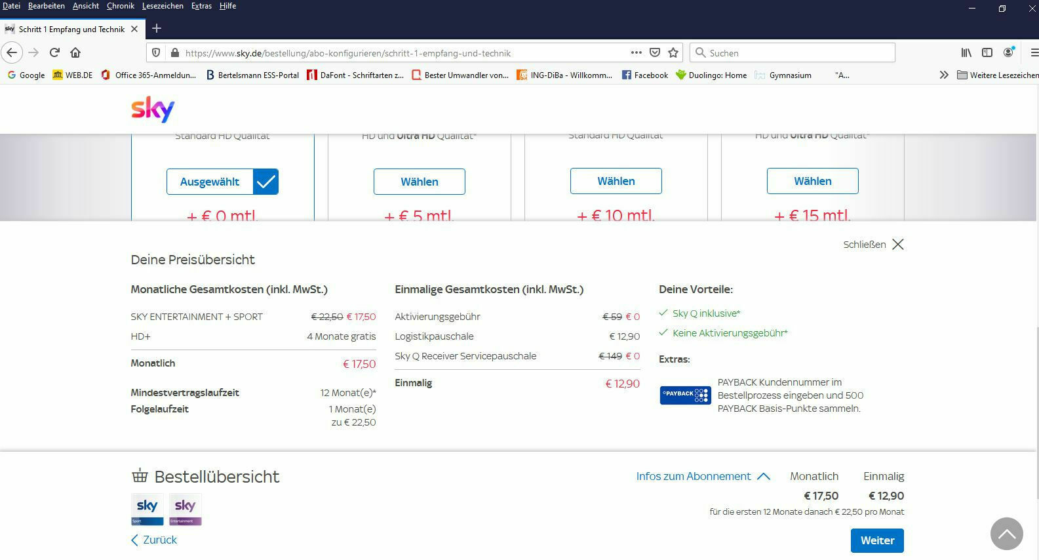The width and height of the screenshot is (1039, 560).
Task: Click the Sky Sport package thumbnail
Action: [x=147, y=510]
